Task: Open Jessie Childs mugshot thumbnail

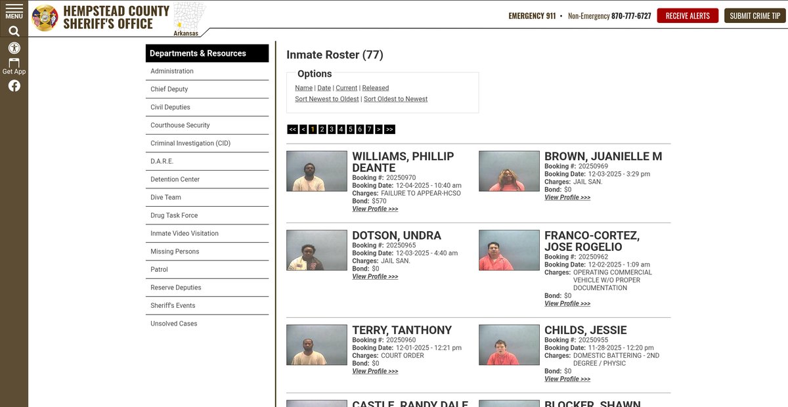Action: tap(509, 345)
